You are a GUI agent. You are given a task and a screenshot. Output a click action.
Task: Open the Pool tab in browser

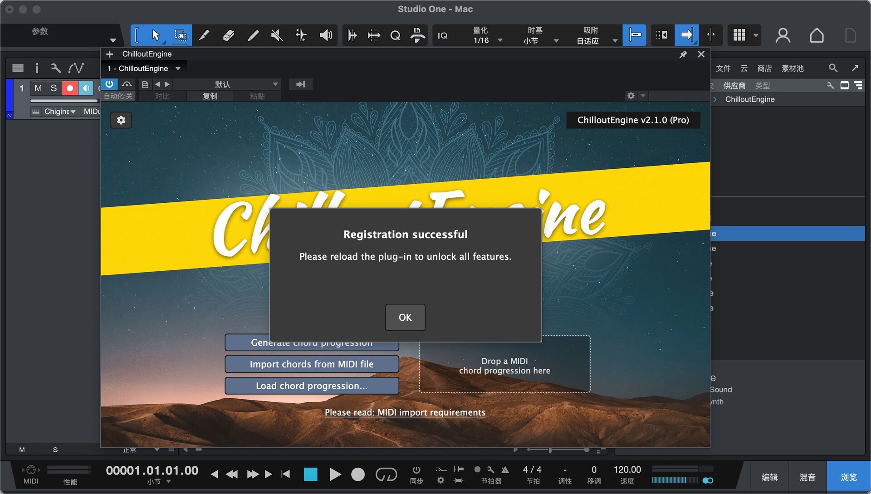click(x=793, y=68)
